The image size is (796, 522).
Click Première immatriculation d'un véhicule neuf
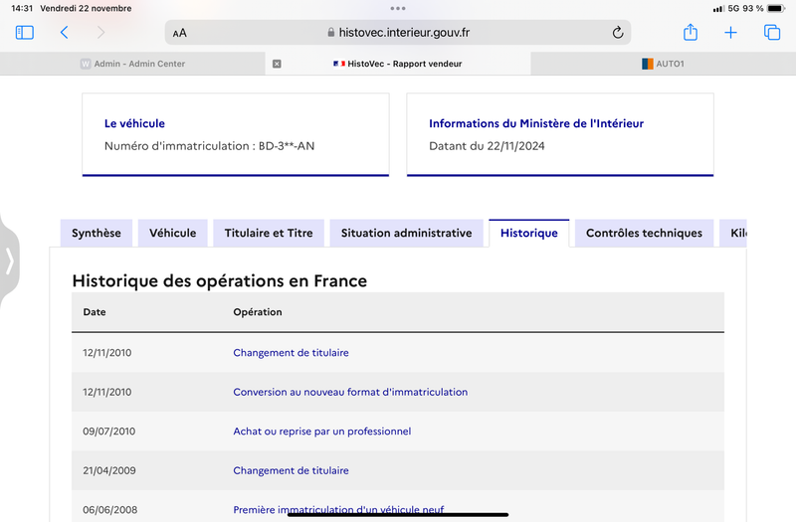point(338,509)
